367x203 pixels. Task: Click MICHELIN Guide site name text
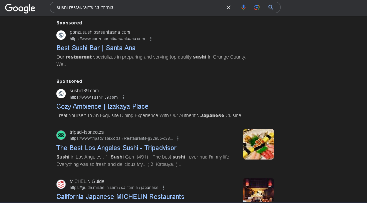[x=87, y=181]
